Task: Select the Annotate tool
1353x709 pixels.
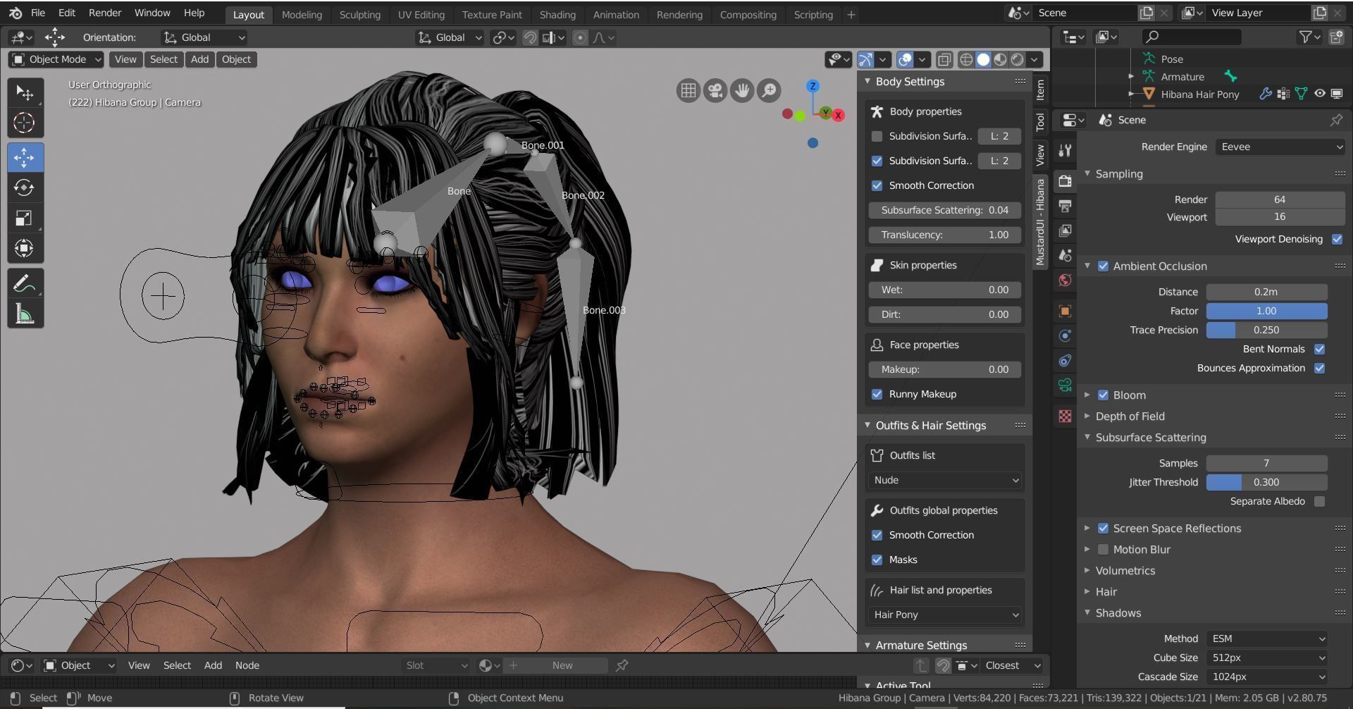Action: pyautogui.click(x=25, y=283)
